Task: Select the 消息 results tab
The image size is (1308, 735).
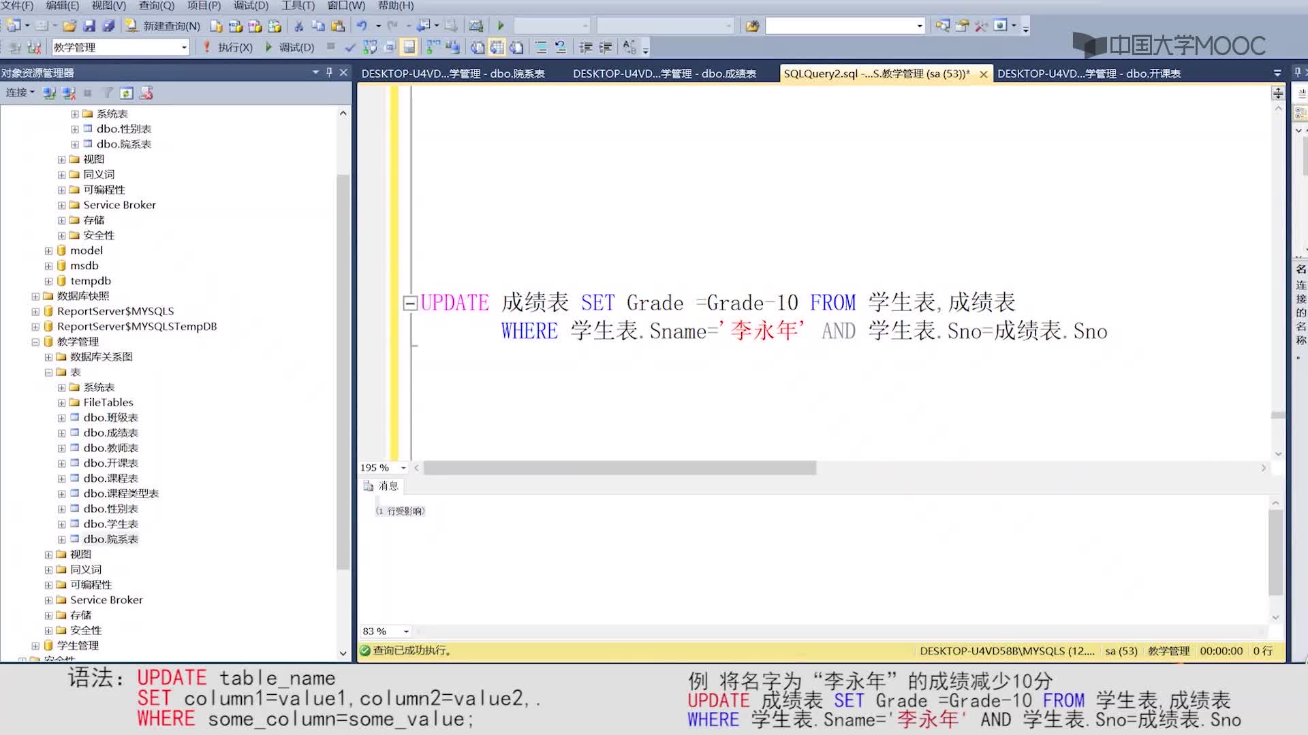Action: click(381, 486)
